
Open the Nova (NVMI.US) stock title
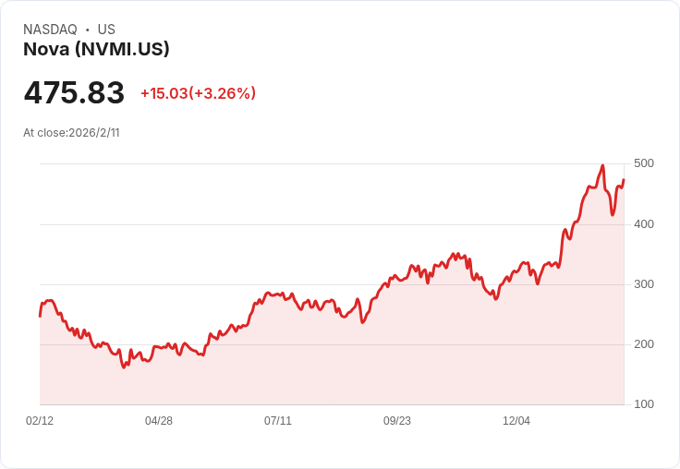tap(96, 49)
